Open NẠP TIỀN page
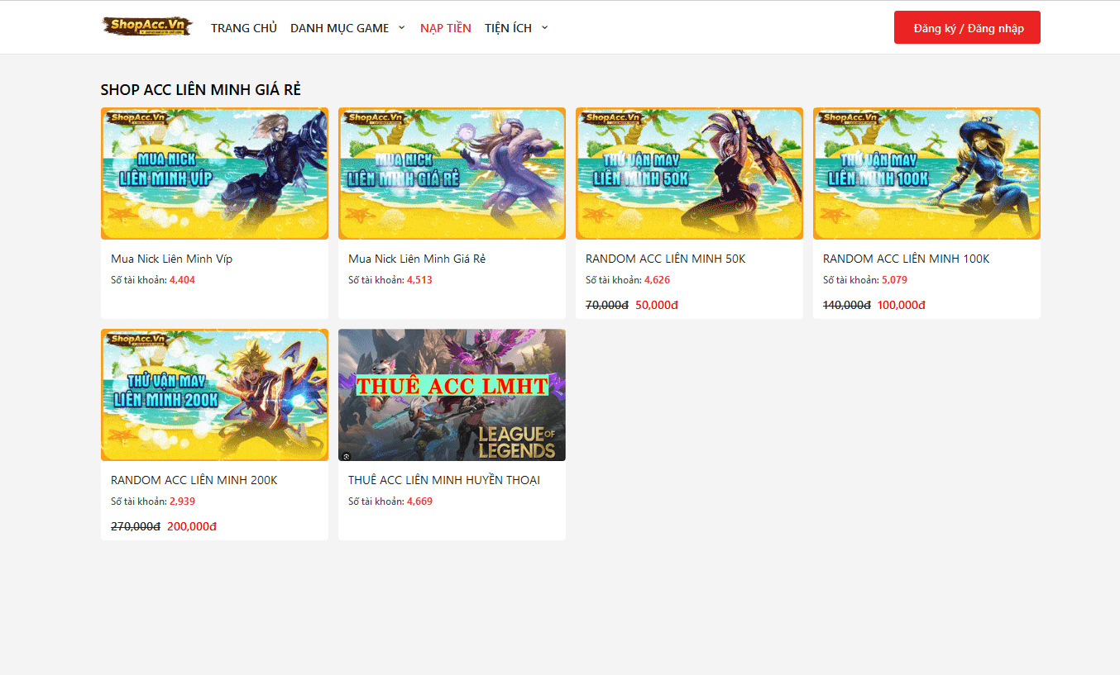Image resolution: width=1120 pixels, height=675 pixels. pyautogui.click(x=446, y=28)
